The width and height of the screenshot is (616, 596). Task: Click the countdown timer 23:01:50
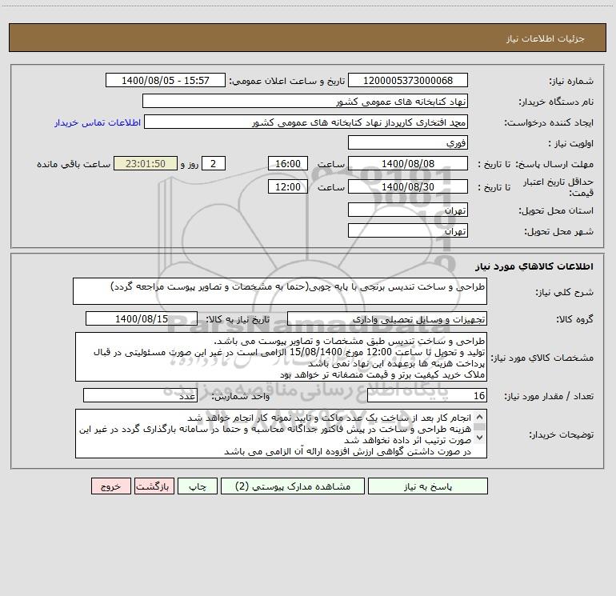(146, 163)
